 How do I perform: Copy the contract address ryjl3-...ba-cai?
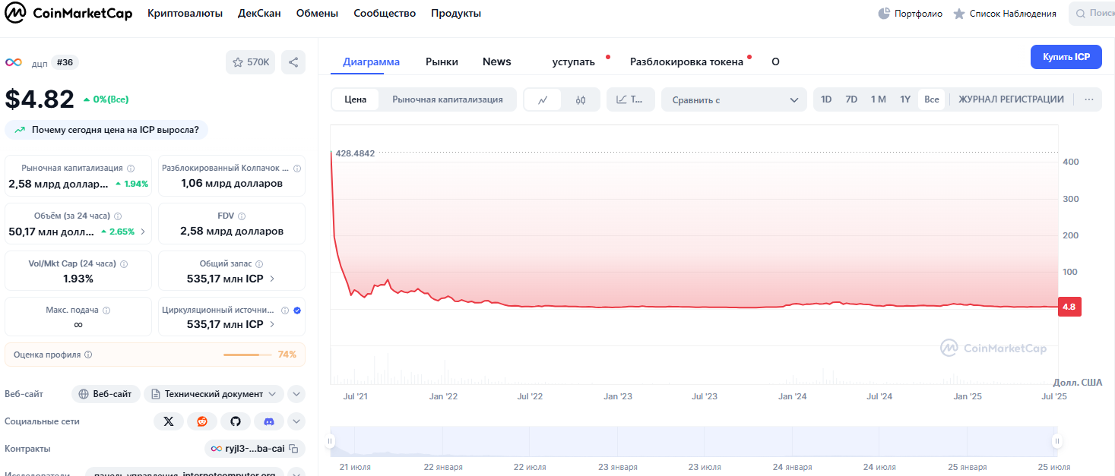click(x=293, y=449)
